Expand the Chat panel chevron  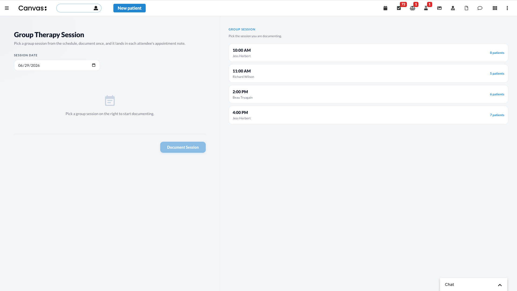tap(500, 285)
